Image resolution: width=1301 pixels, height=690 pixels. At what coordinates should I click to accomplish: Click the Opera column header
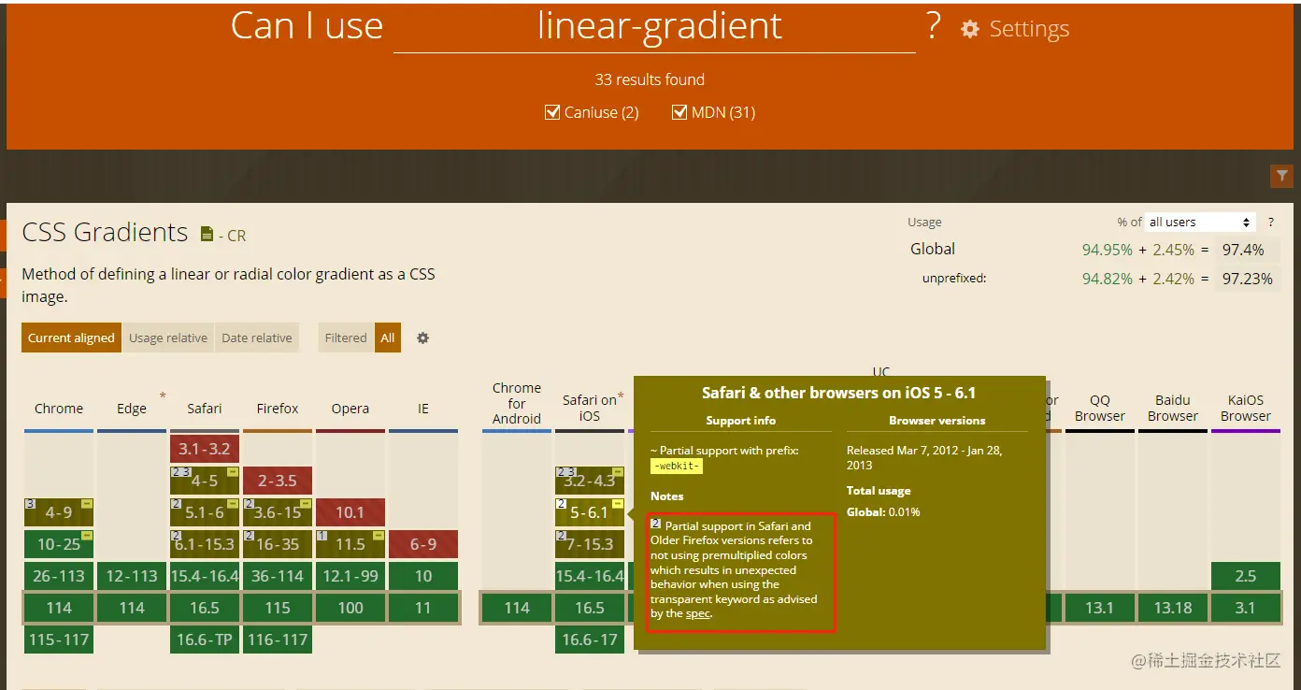(350, 409)
